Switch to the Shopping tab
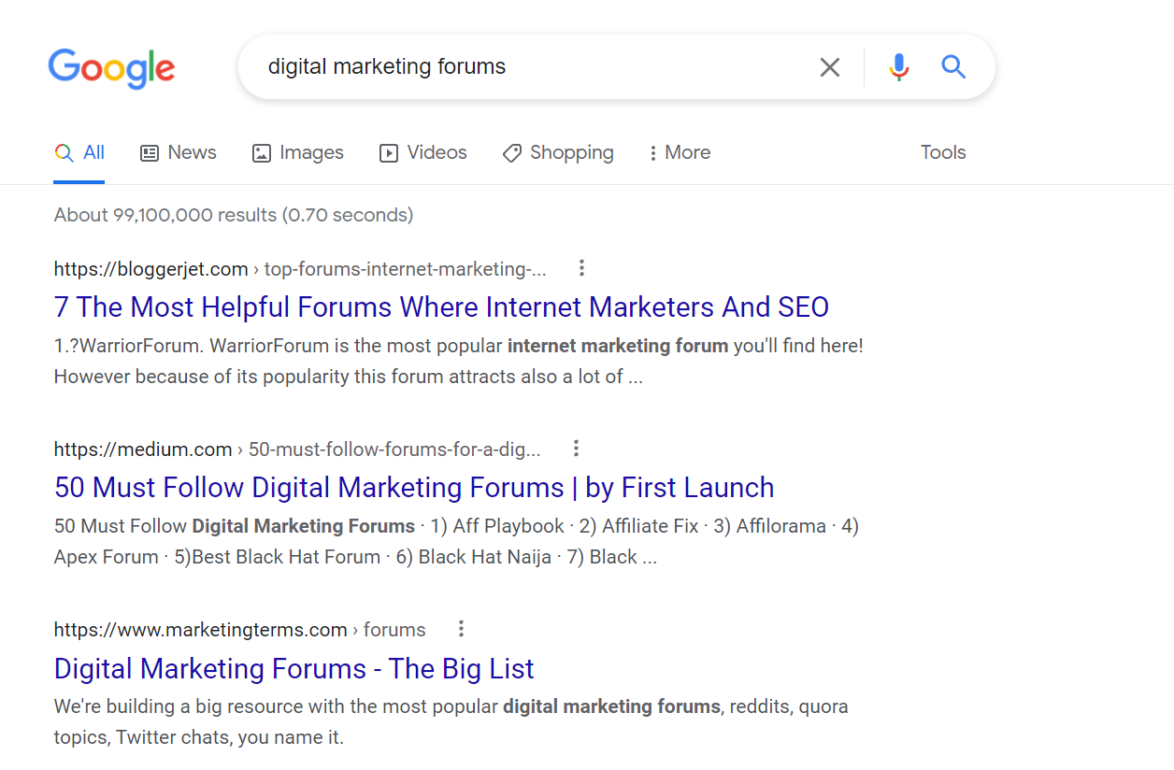Screen dimensions: 1174x770 point(558,153)
